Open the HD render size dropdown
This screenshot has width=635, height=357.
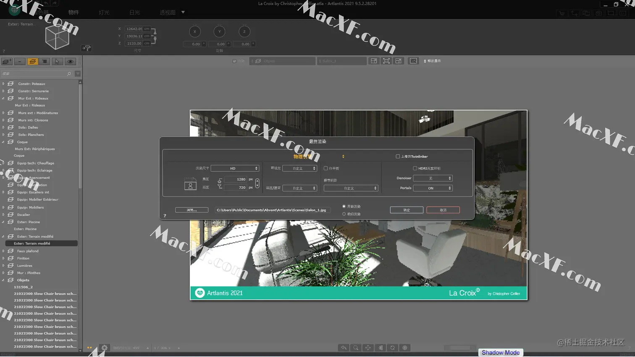click(x=235, y=168)
